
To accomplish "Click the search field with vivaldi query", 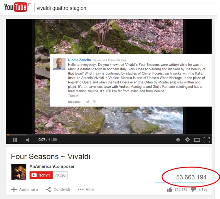I will [x=126, y=8].
